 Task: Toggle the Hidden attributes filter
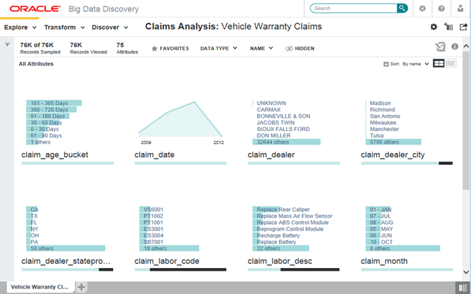tap(300, 49)
